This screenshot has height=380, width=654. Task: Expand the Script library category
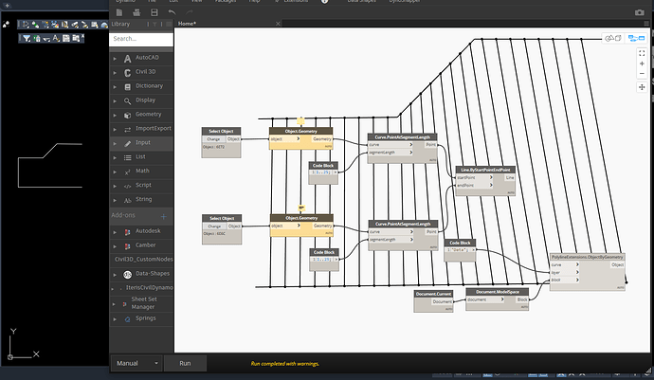(x=141, y=186)
